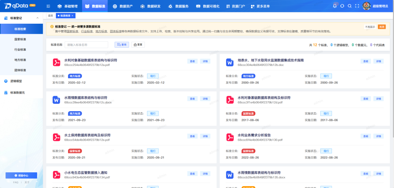Click 查看 for file 68ccc254e4b0649f2379b12a.pdf
Viewport: 394px width, 188px height.
point(193,61)
